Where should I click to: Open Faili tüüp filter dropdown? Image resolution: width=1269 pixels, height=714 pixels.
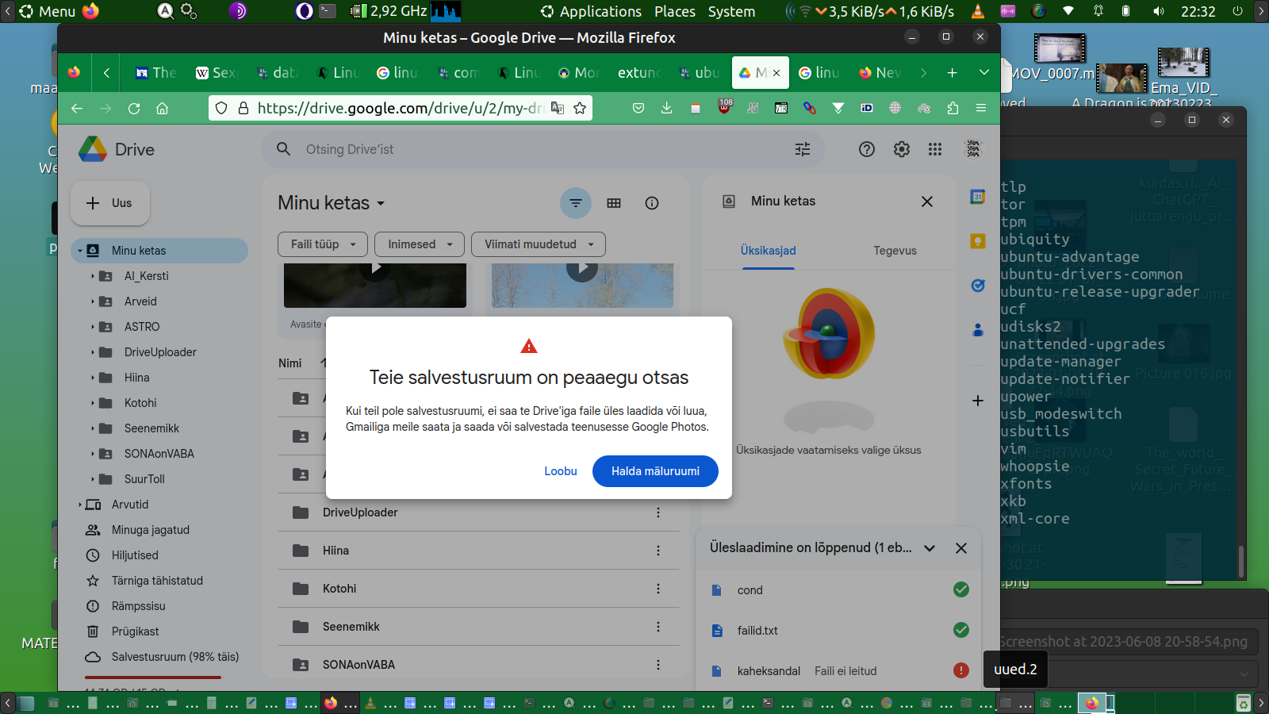click(x=323, y=244)
